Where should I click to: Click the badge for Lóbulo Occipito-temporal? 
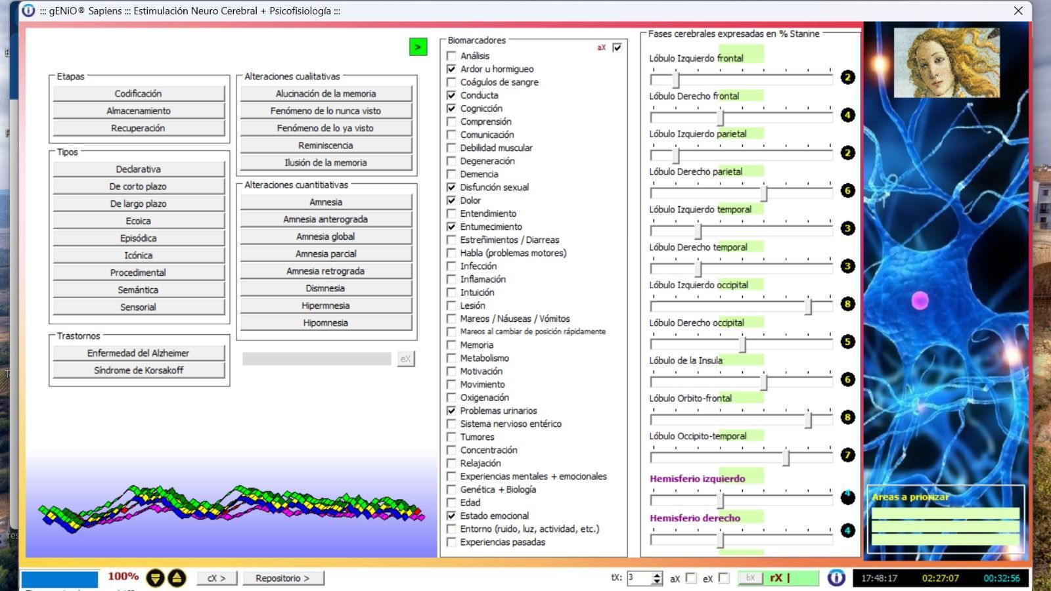[x=847, y=455]
